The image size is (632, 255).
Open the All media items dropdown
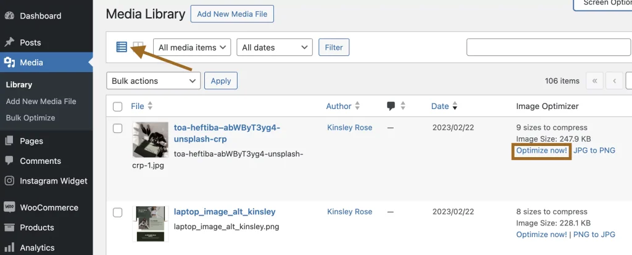click(192, 47)
